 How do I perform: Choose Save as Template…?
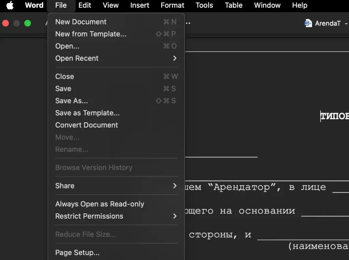pos(116,113)
